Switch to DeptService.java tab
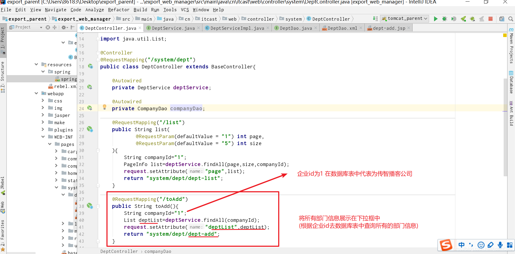 [x=173, y=28]
